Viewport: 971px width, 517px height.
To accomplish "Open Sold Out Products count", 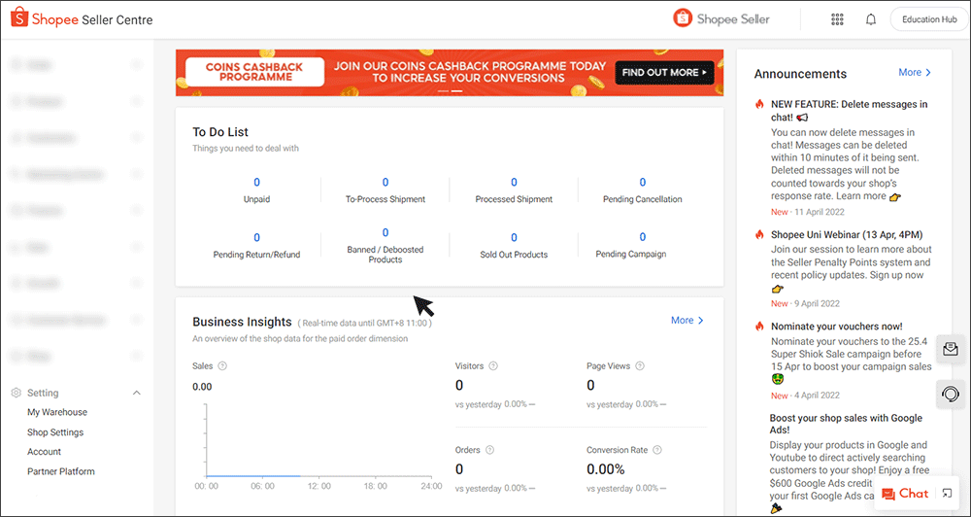I will [514, 237].
